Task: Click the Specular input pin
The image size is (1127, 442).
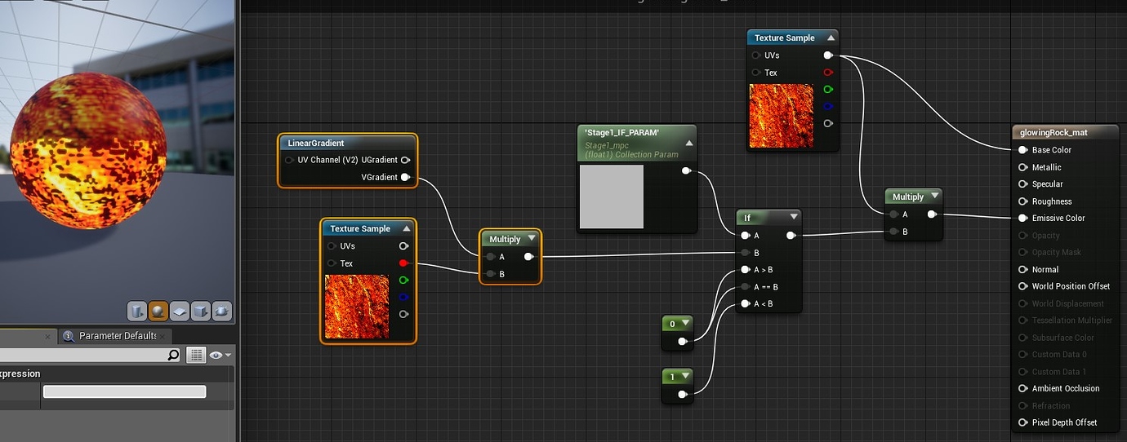Action: (1023, 184)
